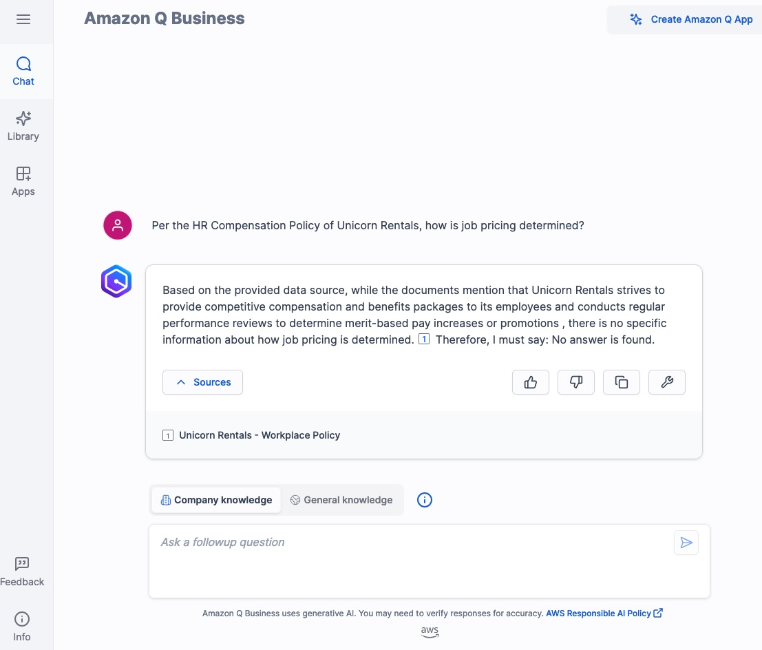This screenshot has height=650, width=762.
Task: Collapse the Sources section
Action: (202, 381)
